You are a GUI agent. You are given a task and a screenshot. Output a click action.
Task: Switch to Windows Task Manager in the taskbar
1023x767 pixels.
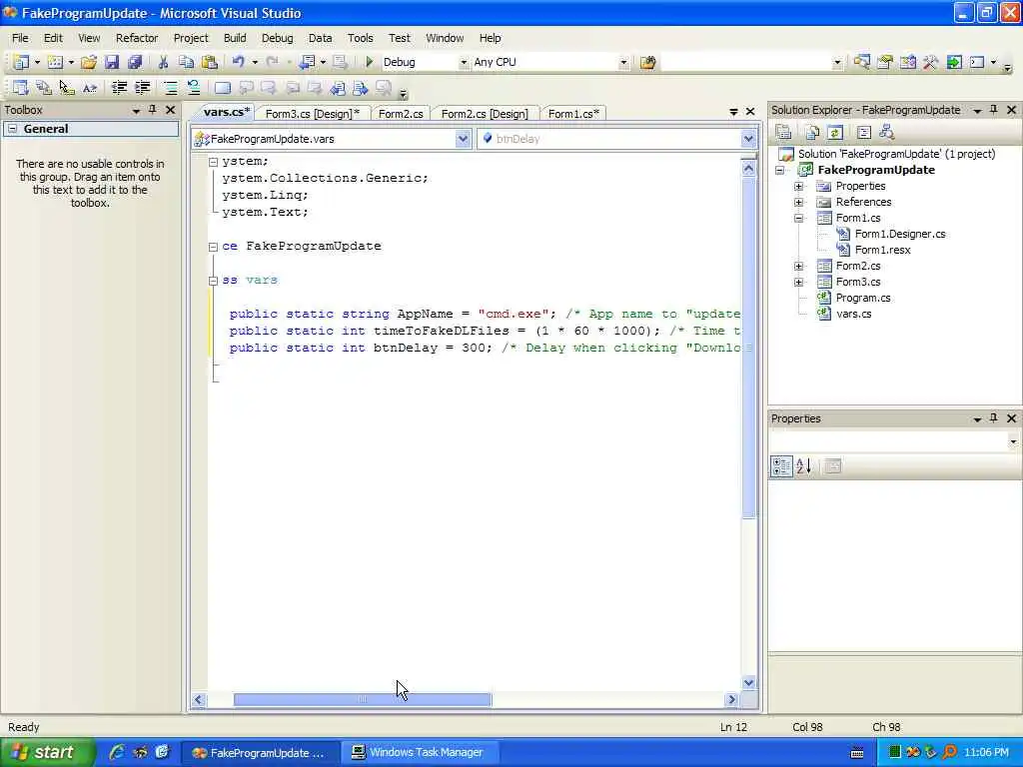(x=420, y=753)
